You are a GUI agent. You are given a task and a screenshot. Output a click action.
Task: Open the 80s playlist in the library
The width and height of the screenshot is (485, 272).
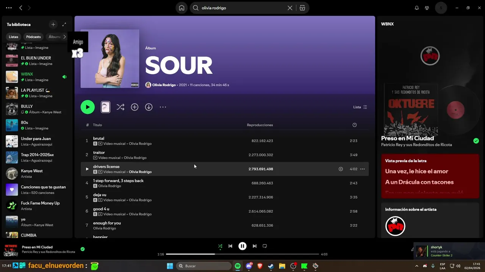pyautogui.click(x=37, y=125)
